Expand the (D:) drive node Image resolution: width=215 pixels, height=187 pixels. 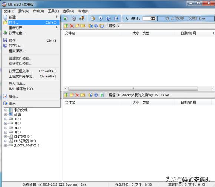6,123
